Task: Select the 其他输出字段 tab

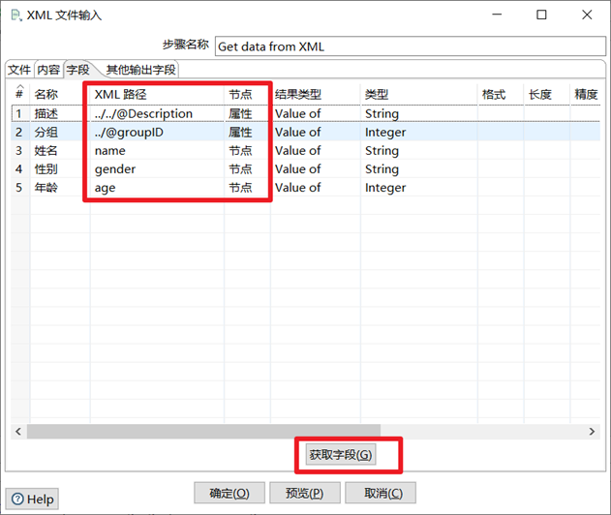Action: coord(141,70)
